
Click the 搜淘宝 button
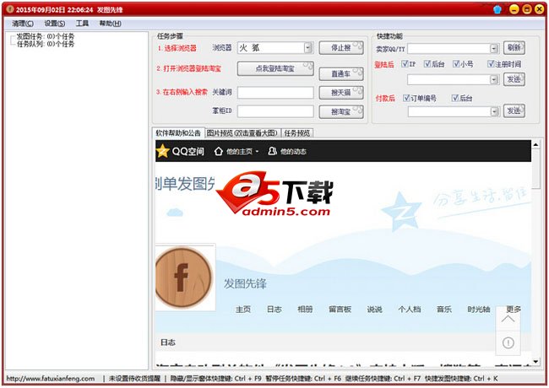point(341,112)
